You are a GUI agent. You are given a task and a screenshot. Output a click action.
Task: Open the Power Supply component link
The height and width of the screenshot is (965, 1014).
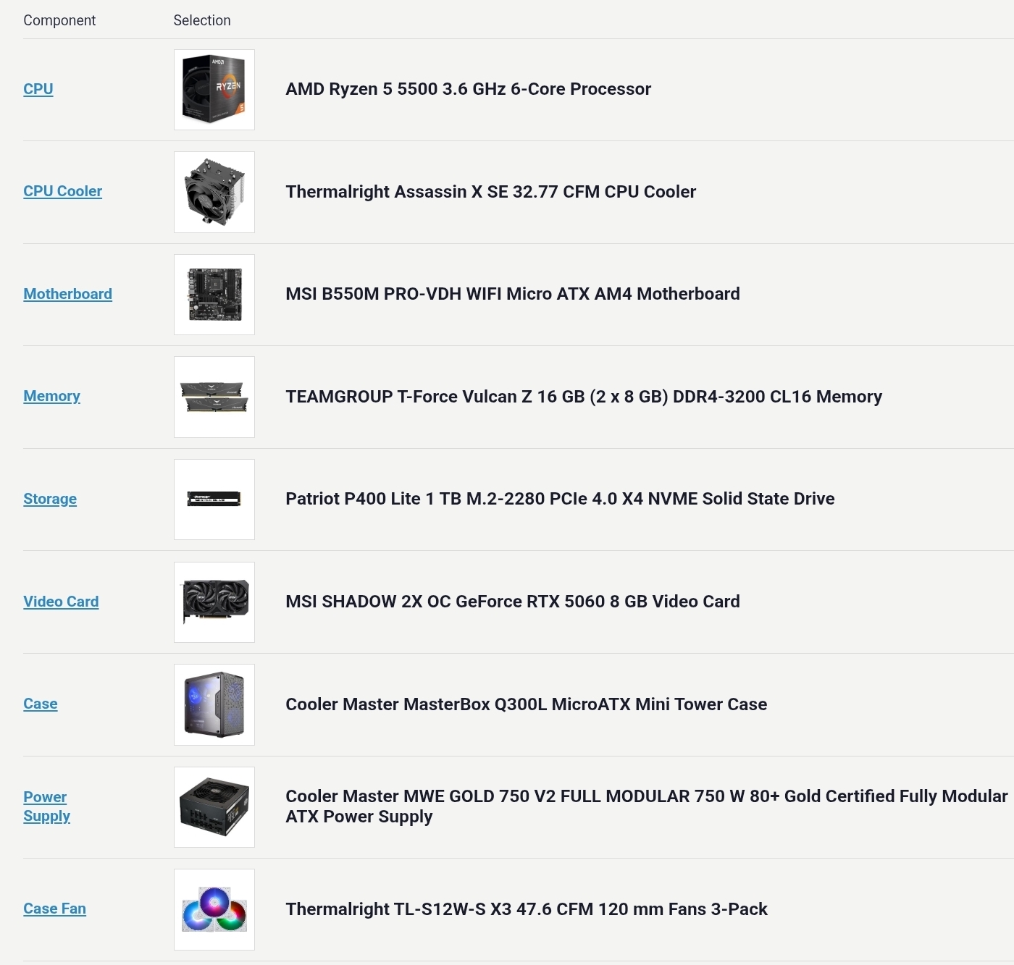point(47,806)
